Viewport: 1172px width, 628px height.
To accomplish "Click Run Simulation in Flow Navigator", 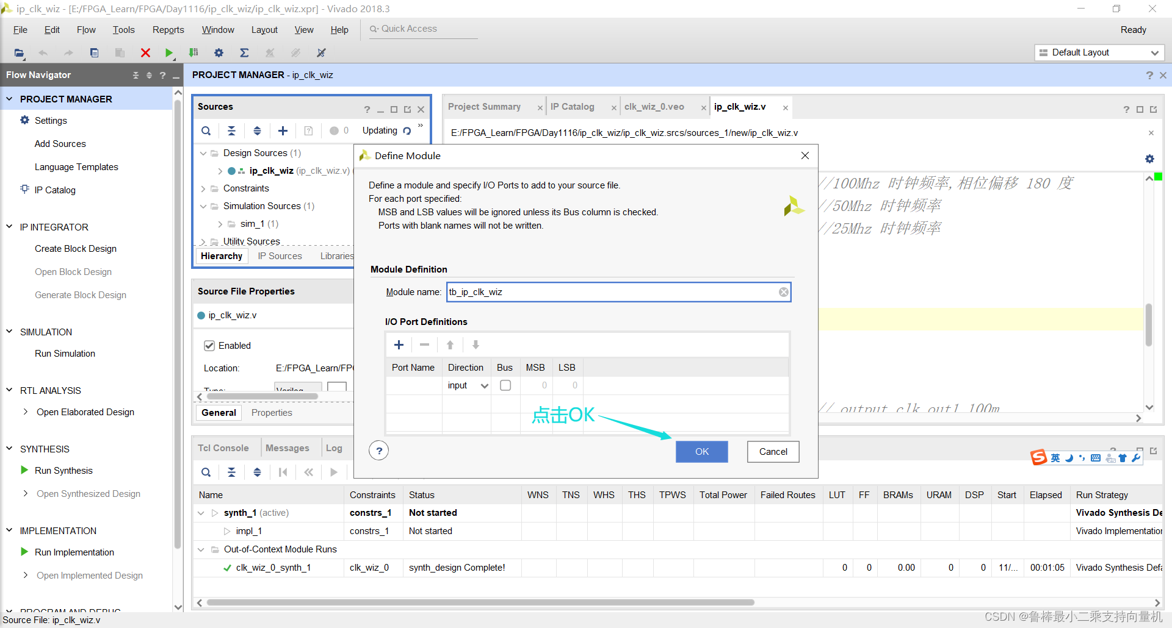I will pyautogui.click(x=65, y=354).
